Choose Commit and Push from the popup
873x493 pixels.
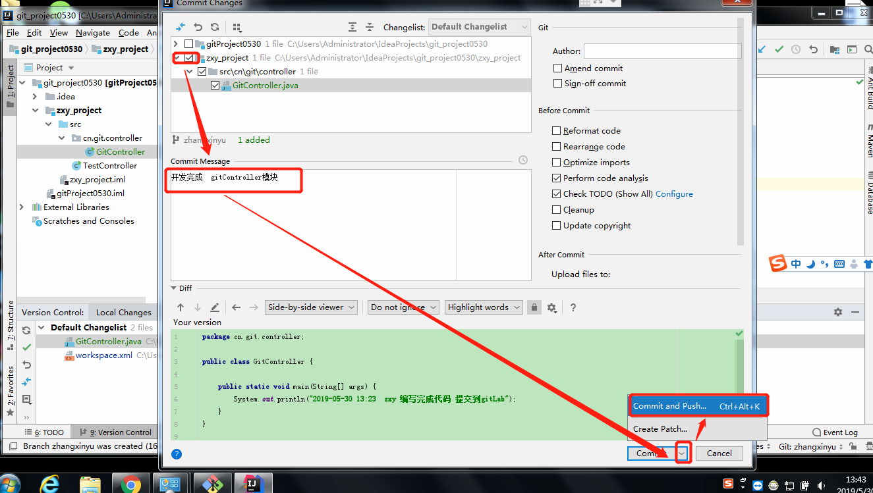coord(697,406)
